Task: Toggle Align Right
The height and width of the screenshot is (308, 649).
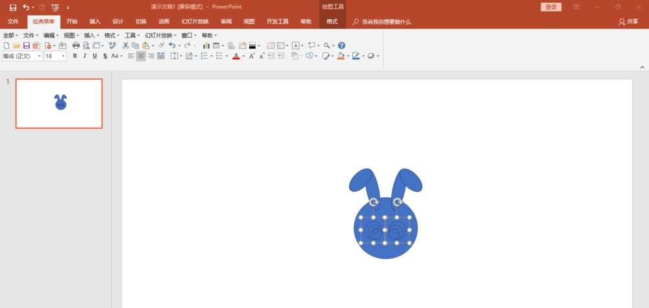Action: coord(151,56)
